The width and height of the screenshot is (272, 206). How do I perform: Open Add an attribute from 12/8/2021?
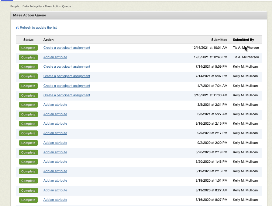click(55, 57)
